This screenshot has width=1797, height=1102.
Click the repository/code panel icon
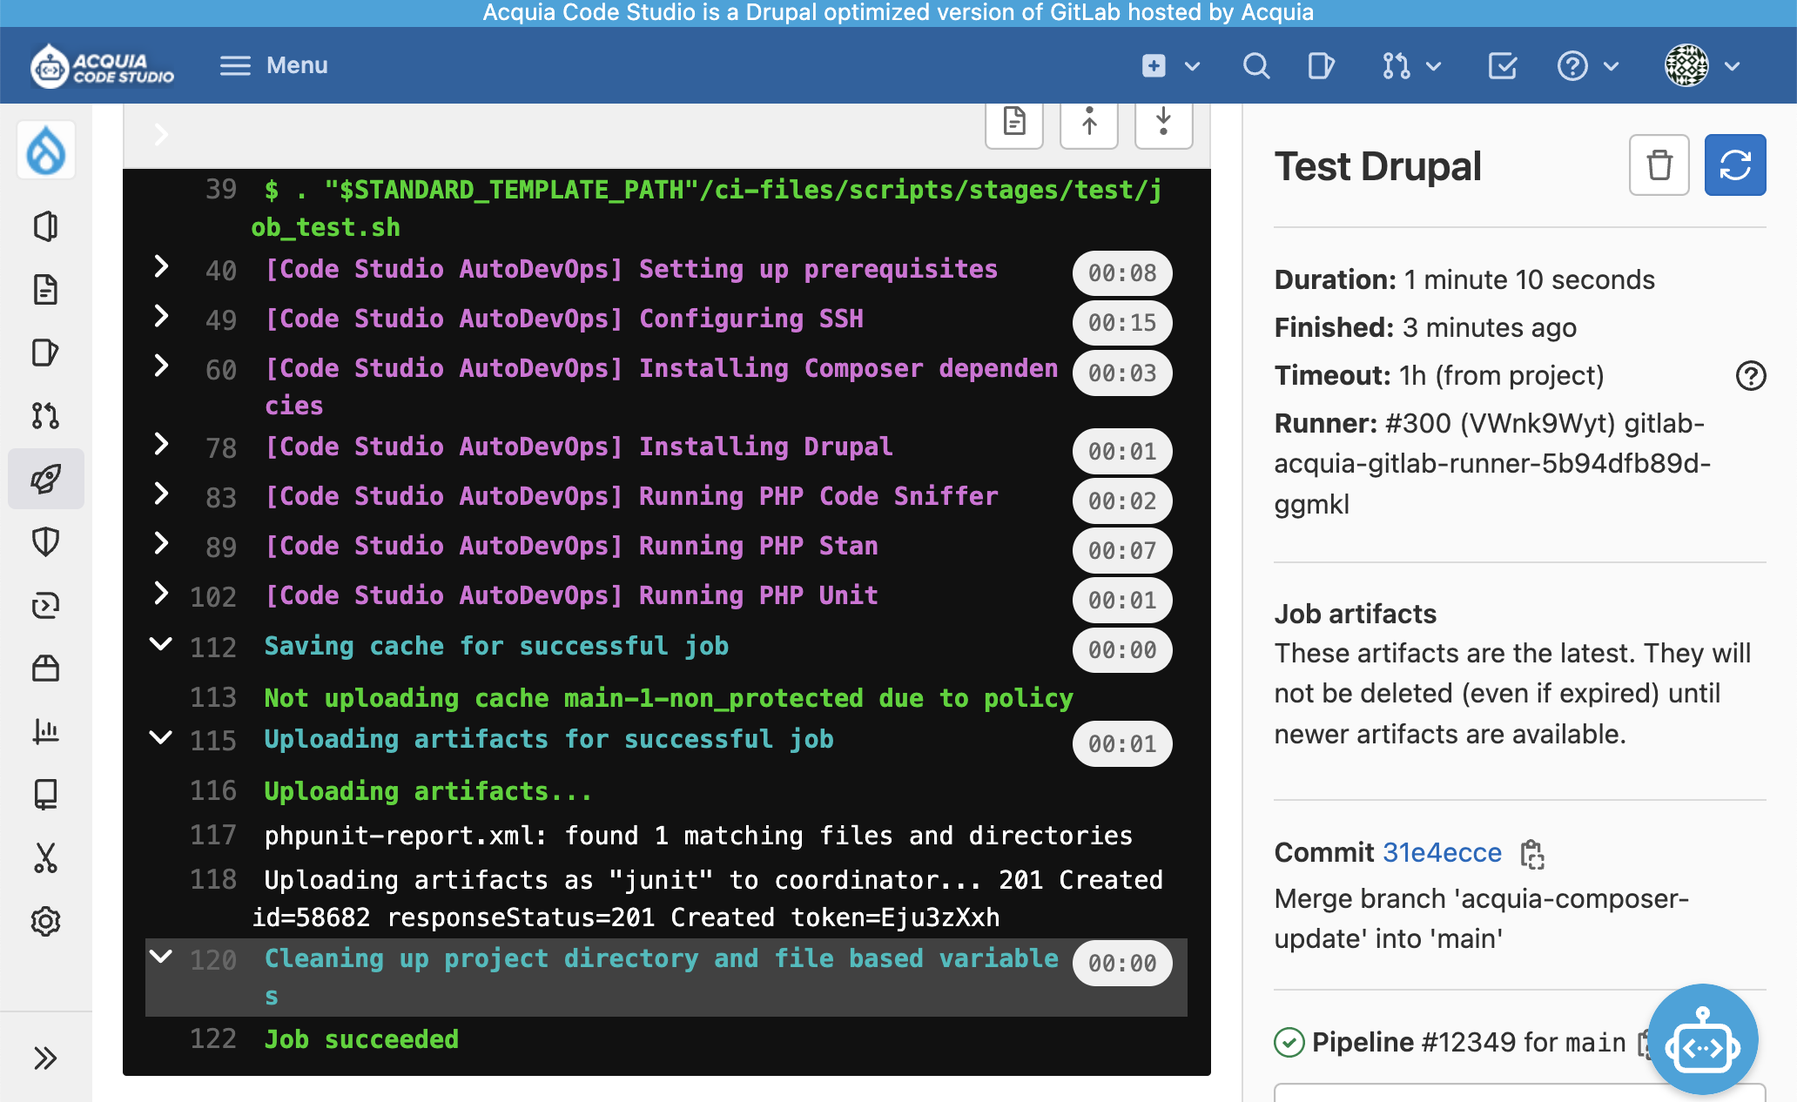click(46, 289)
